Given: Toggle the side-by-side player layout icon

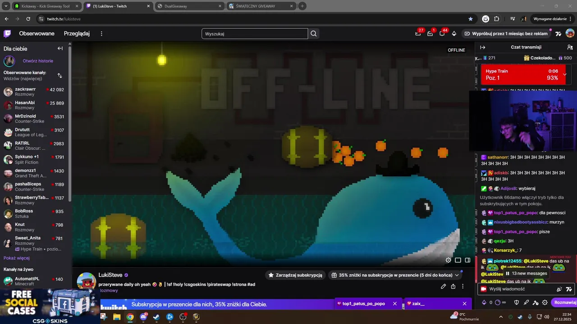Looking at the screenshot, I should click(468, 260).
